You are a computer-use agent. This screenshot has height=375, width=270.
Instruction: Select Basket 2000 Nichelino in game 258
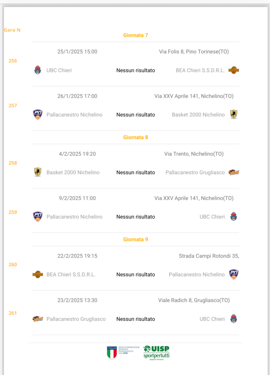click(73, 172)
